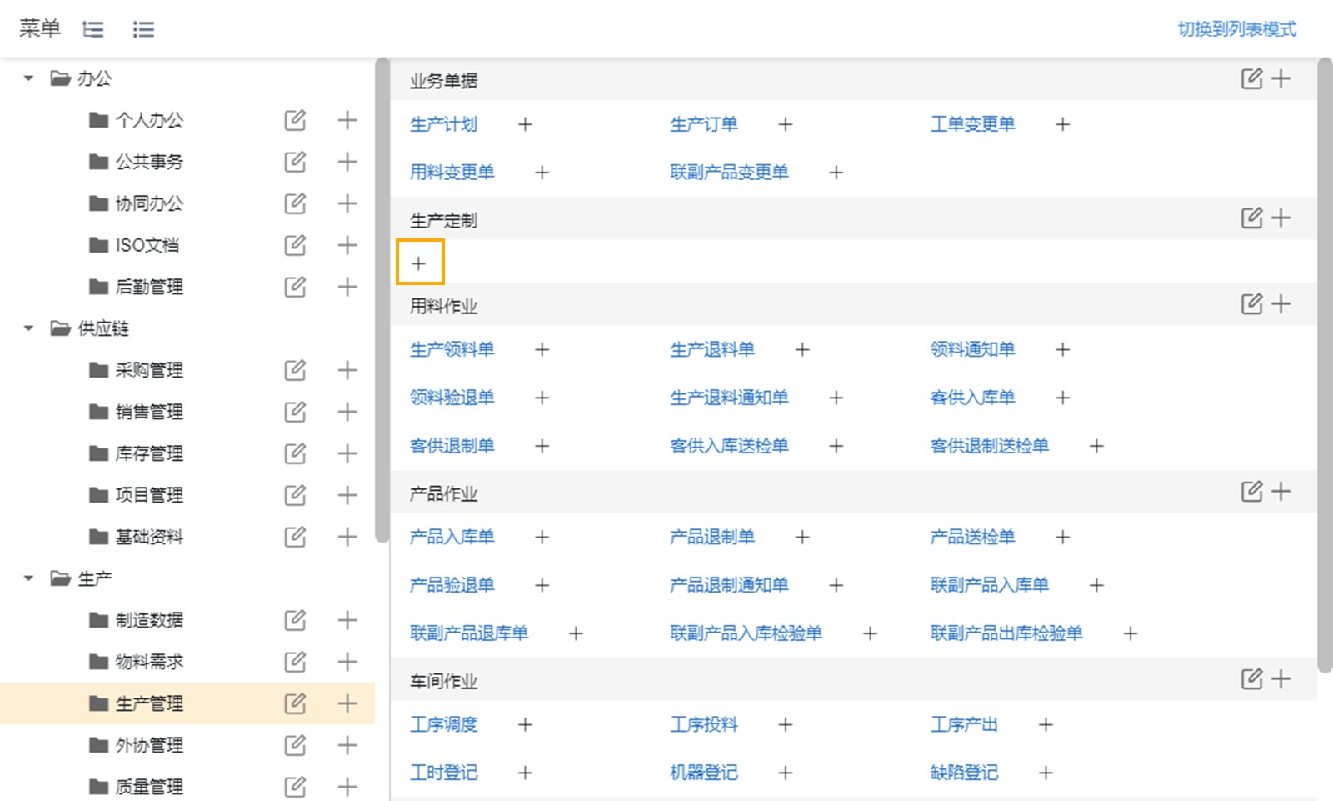Open 机器登记 link

[704, 773]
